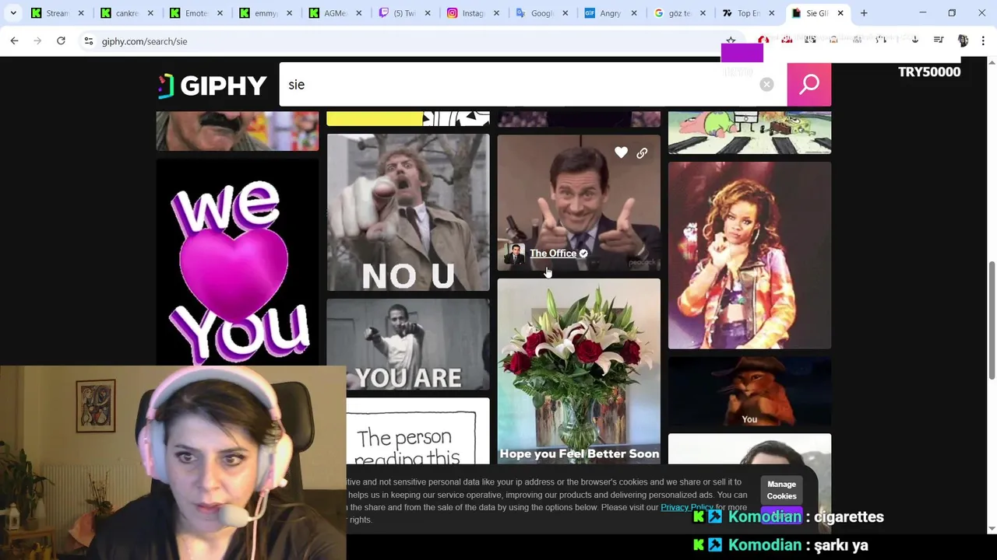Favorite The Office GIF with the heart icon
The width and height of the screenshot is (997, 560).
(621, 153)
